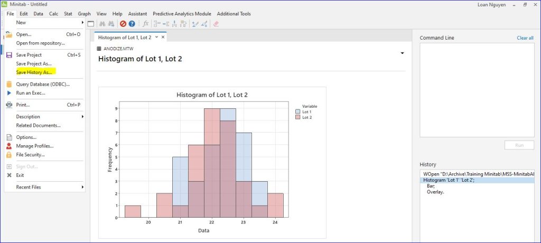Image resolution: width=541 pixels, height=243 pixels.
Task: Choose Open from repository...
Action: pos(45,43)
